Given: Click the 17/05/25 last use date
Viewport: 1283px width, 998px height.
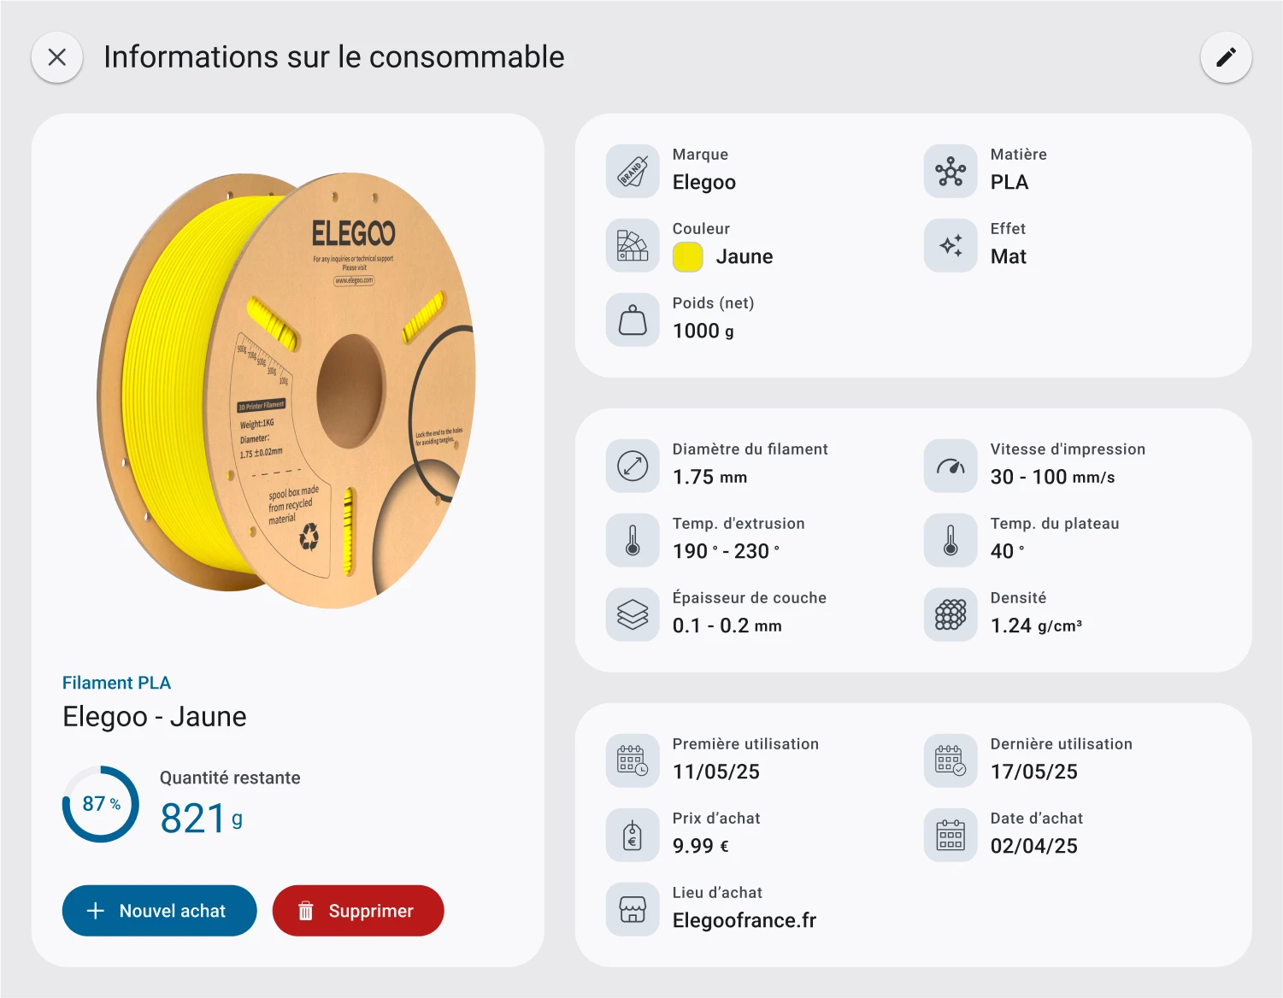Looking at the screenshot, I should [x=1034, y=772].
